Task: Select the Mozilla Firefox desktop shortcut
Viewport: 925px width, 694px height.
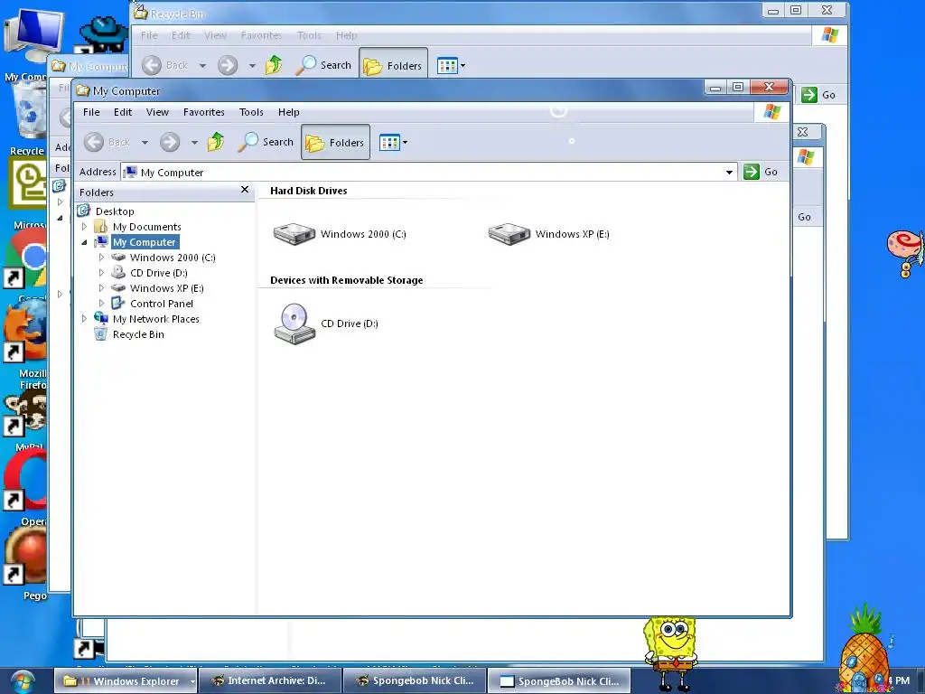Action: click(x=24, y=331)
